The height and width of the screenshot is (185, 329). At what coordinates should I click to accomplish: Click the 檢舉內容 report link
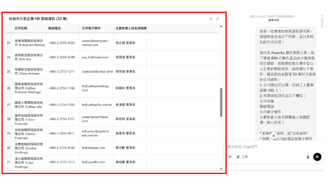[273, 20]
